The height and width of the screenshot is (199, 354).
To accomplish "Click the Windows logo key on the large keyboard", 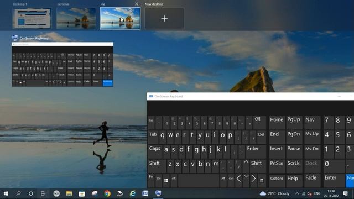I will coord(166,181).
